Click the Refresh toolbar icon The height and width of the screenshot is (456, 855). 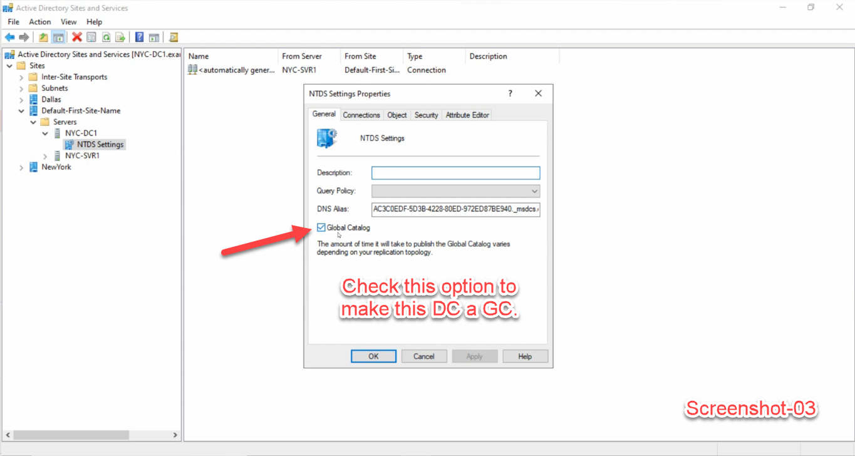point(106,38)
